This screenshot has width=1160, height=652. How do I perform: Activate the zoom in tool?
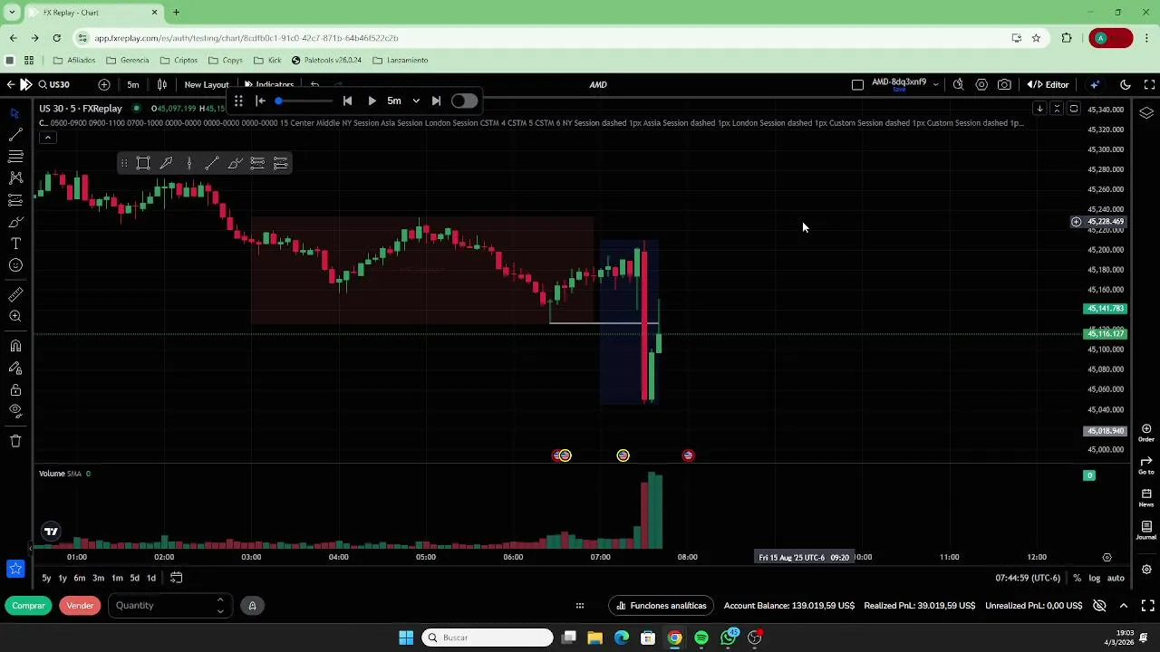(14, 316)
